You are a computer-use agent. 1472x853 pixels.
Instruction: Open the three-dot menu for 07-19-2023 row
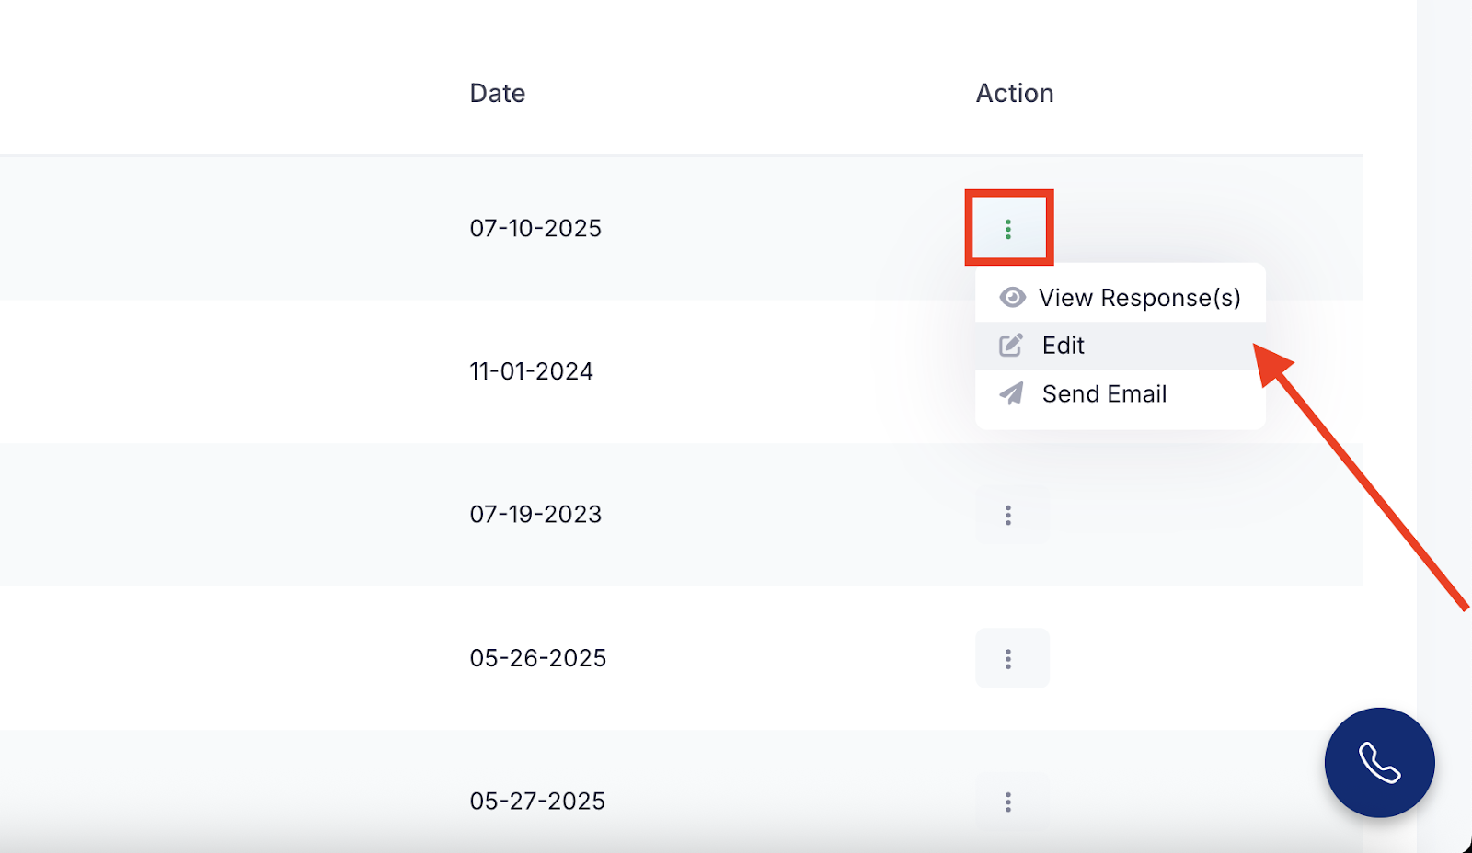[x=1012, y=515]
